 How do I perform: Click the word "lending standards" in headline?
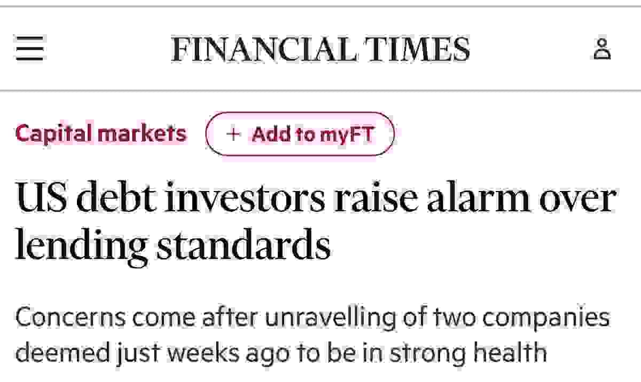coord(173,245)
